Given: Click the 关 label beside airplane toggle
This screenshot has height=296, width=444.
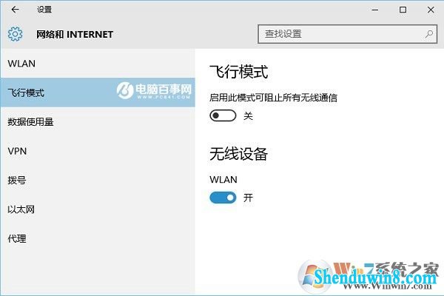Looking at the screenshot, I should [248, 115].
